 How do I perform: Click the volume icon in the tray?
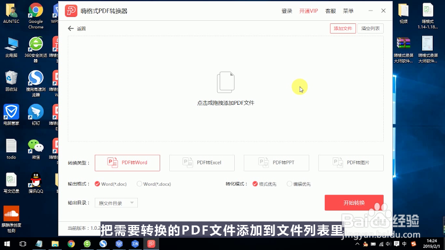(389, 244)
